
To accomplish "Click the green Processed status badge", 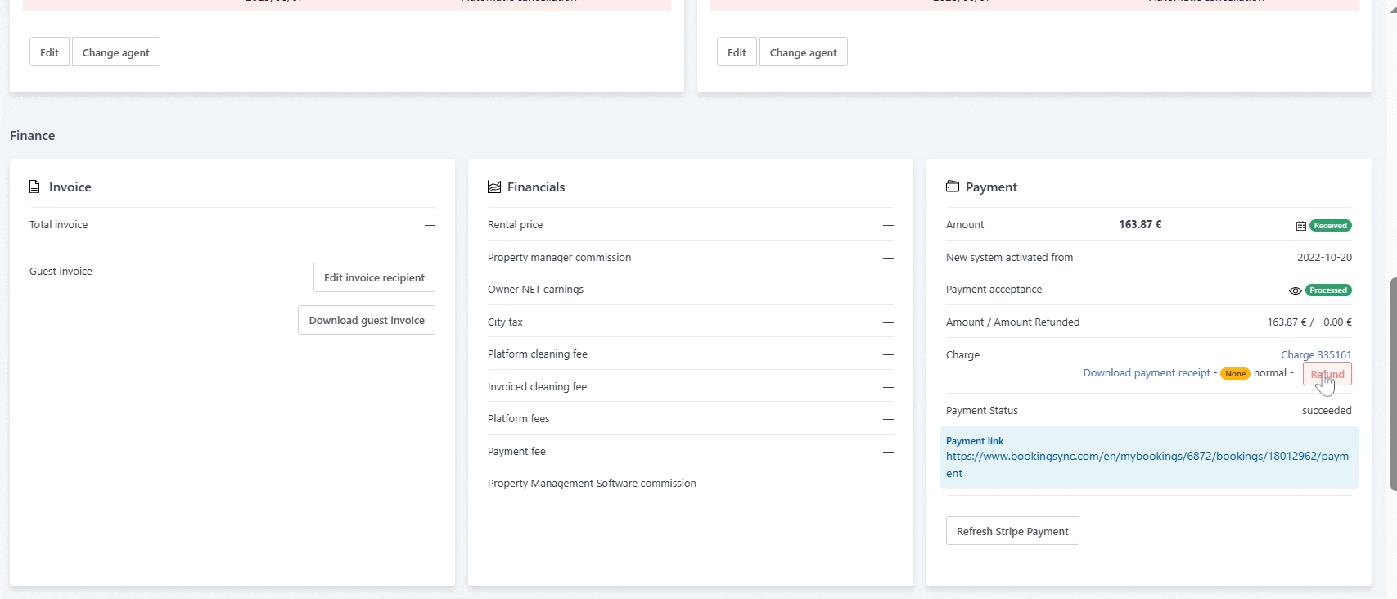I will pos(1328,290).
